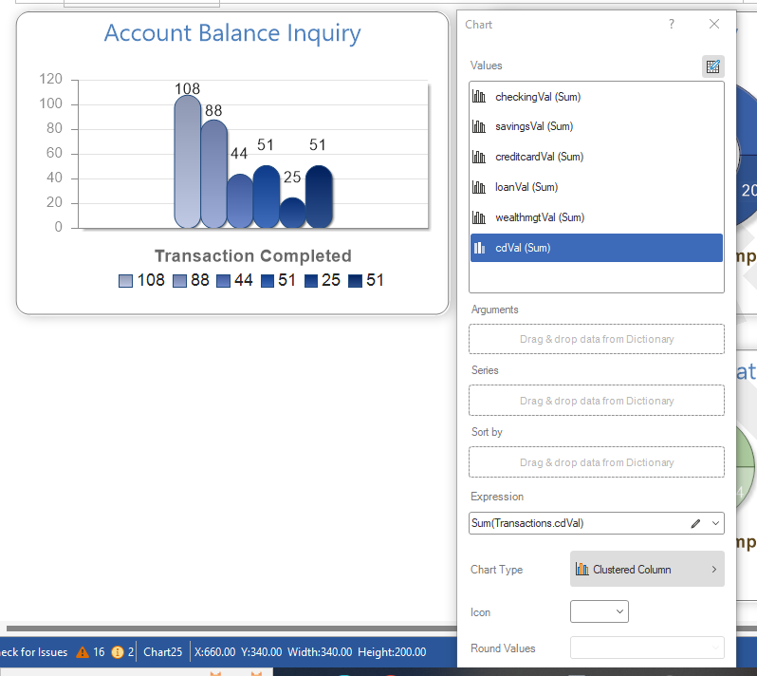
Task: Open the Values data editor icon
Action: click(x=712, y=66)
